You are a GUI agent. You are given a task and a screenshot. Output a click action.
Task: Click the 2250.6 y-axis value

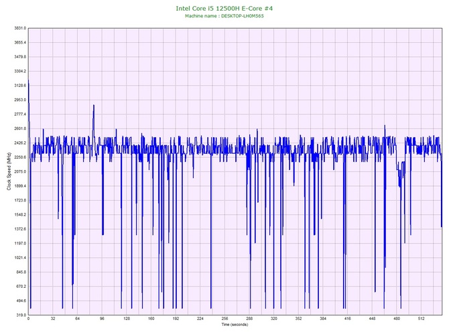pos(20,157)
